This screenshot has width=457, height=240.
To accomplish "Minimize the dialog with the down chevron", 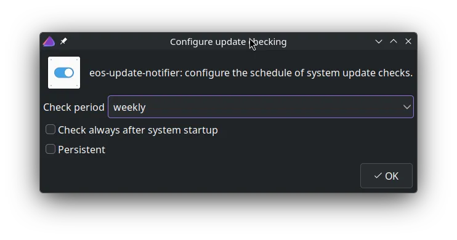I will coord(379,42).
